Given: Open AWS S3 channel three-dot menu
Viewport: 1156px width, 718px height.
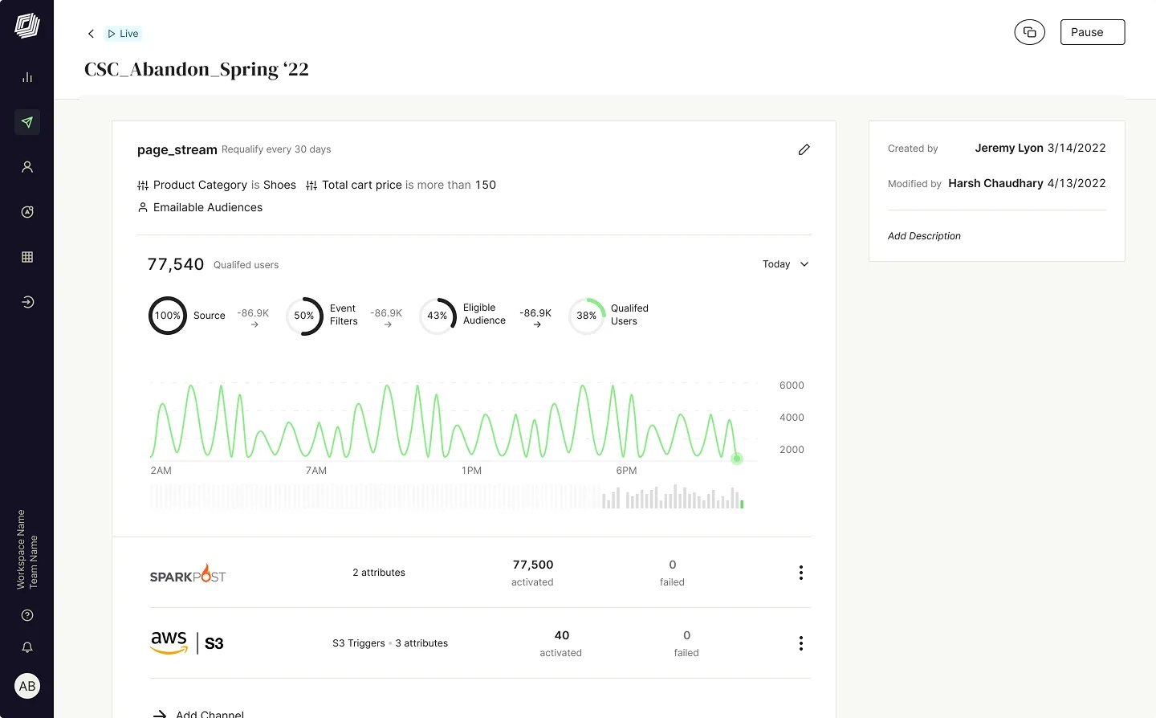Looking at the screenshot, I should click(800, 643).
